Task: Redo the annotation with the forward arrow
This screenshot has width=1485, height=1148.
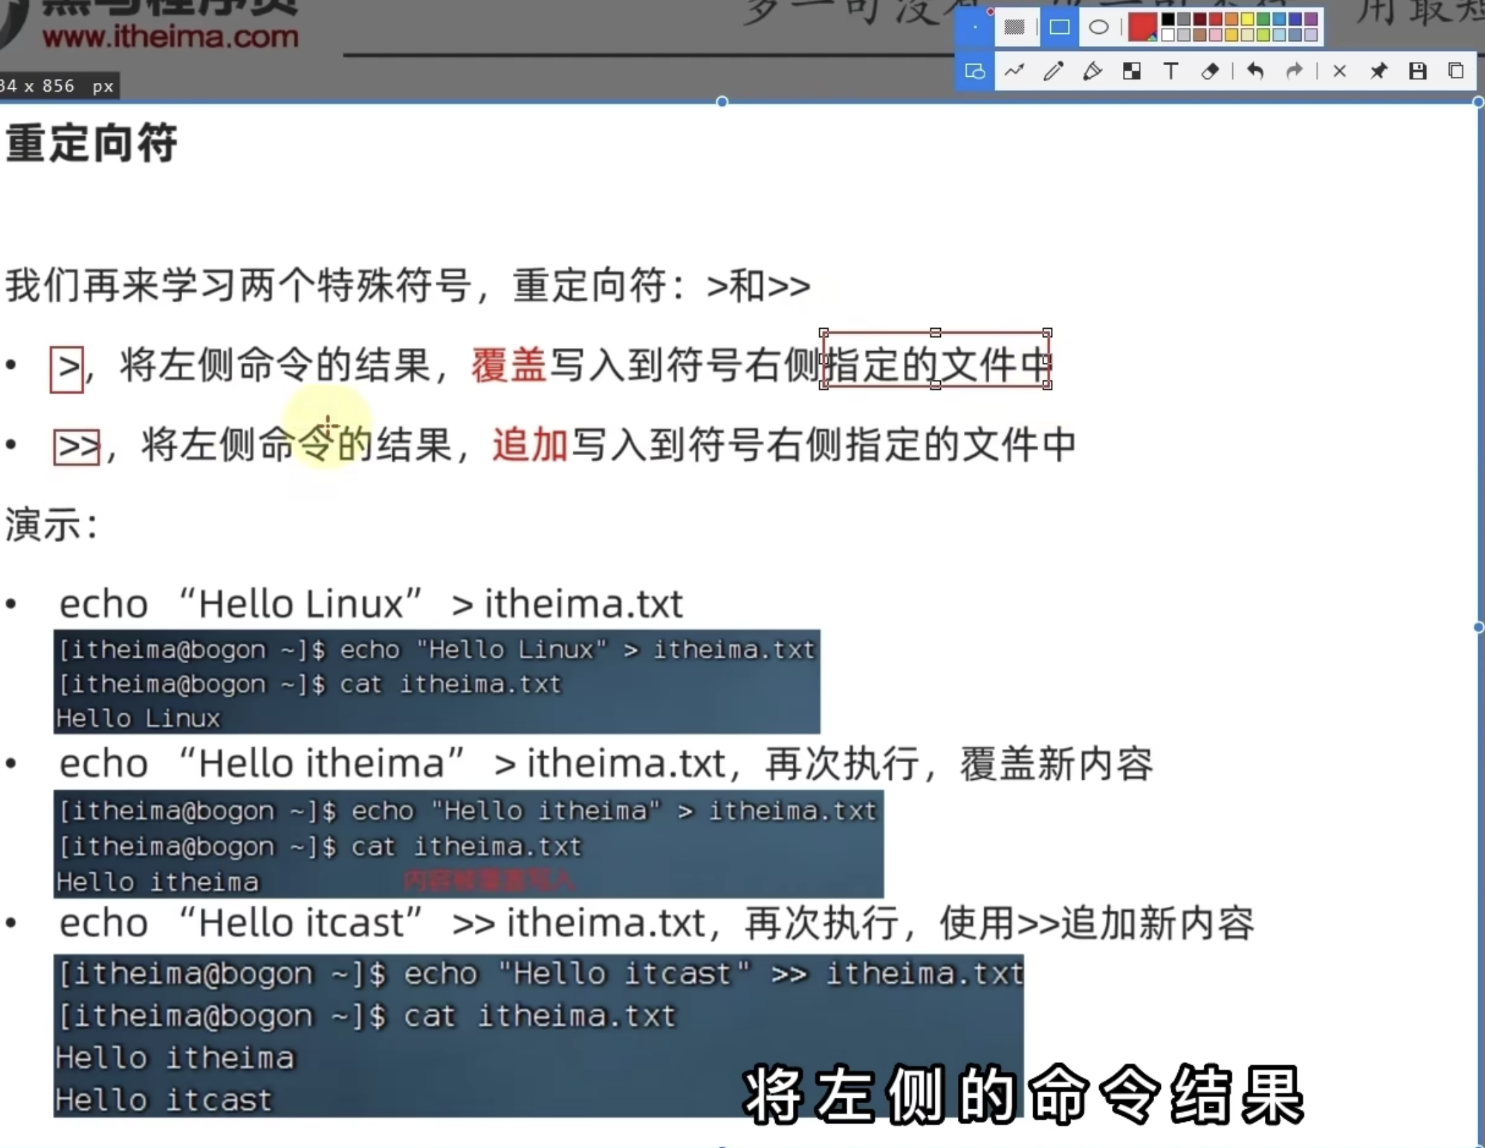Action: tap(1295, 71)
